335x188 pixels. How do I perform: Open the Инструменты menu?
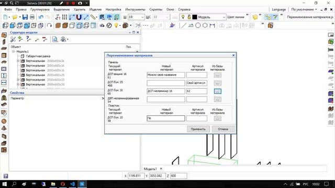(135, 9)
